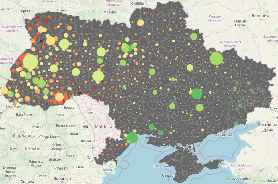Click the Курская область region label
This screenshot has height=184, width=278.
[x=217, y=19]
